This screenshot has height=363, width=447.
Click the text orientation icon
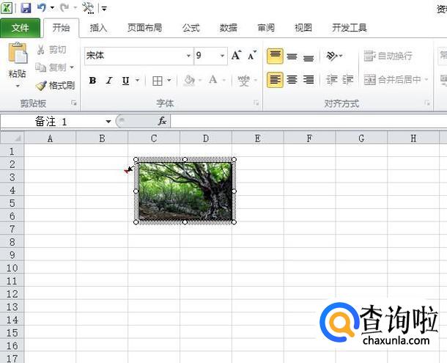[333, 56]
